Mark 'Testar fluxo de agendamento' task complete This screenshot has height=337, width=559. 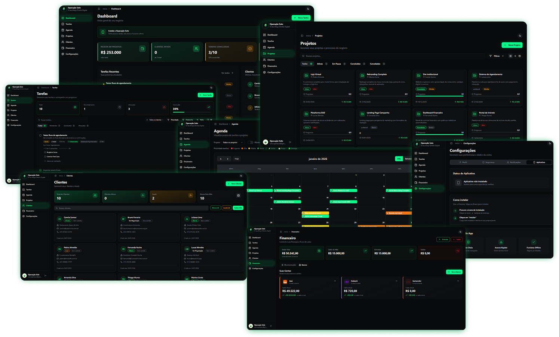coord(40,135)
